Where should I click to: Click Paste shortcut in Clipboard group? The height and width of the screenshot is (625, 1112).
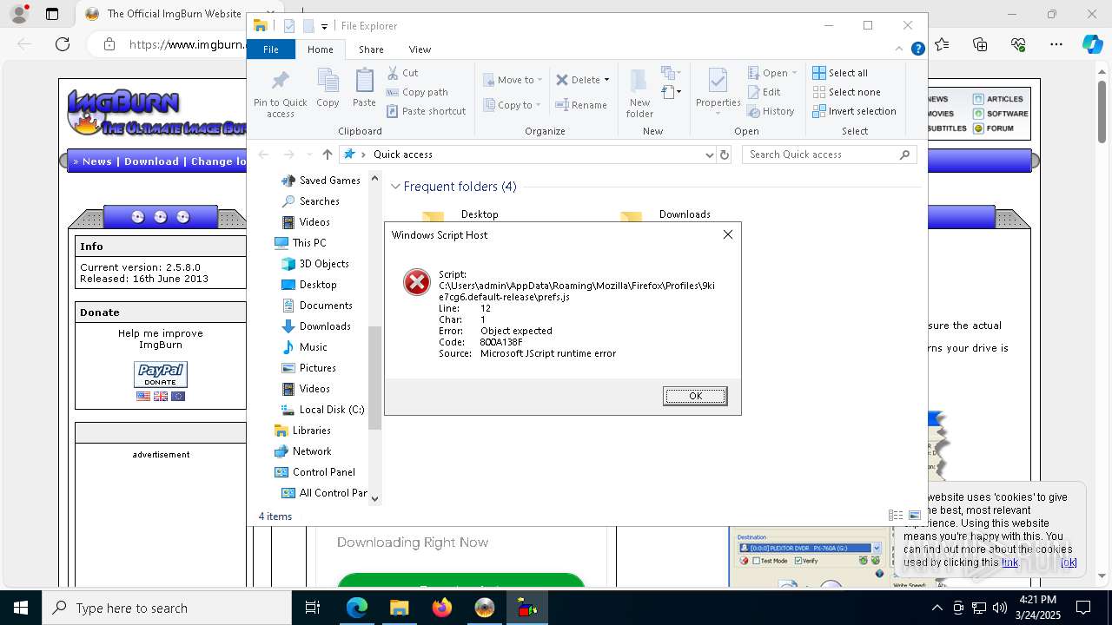click(x=426, y=111)
